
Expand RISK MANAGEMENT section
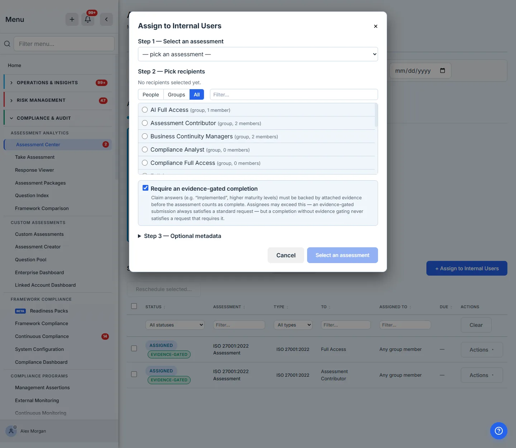point(58,100)
